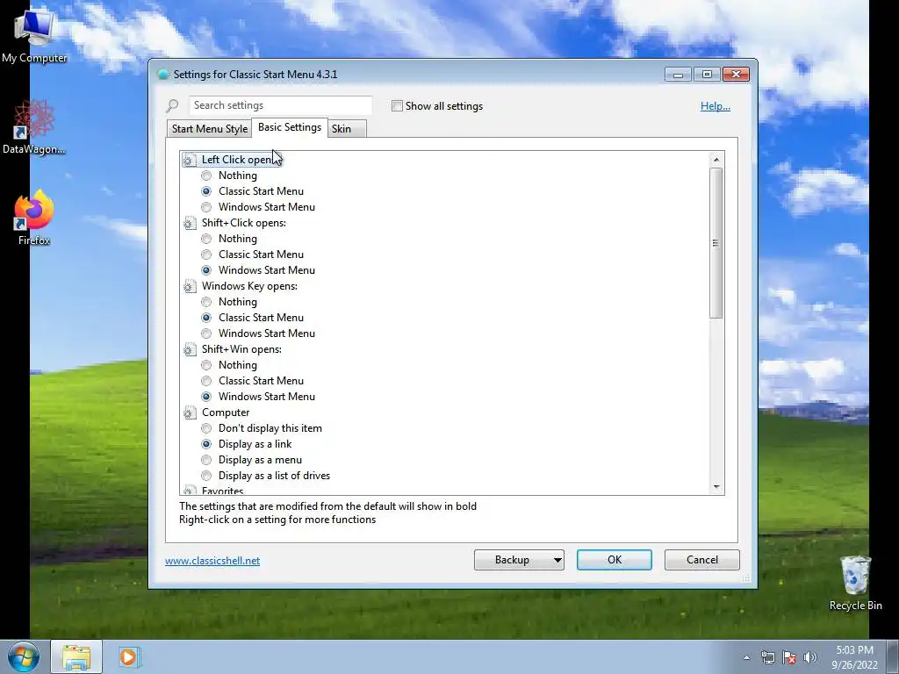Click the Cancel button
This screenshot has height=674, width=899.
[x=701, y=560]
